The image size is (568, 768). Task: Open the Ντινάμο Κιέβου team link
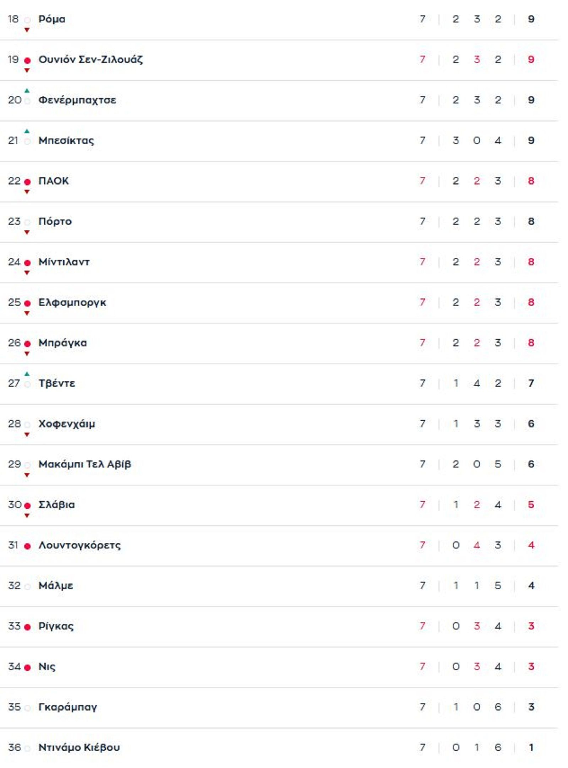tap(79, 747)
